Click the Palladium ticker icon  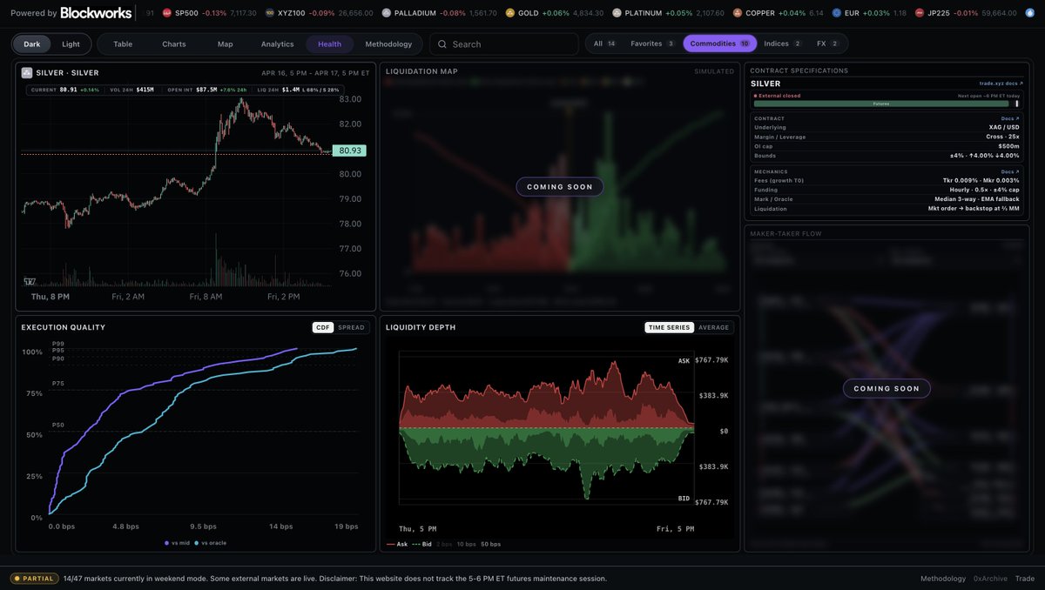[x=386, y=13]
